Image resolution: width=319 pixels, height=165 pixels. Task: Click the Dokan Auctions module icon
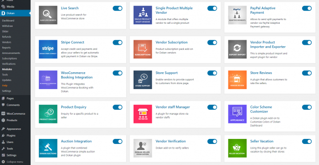point(48,148)
